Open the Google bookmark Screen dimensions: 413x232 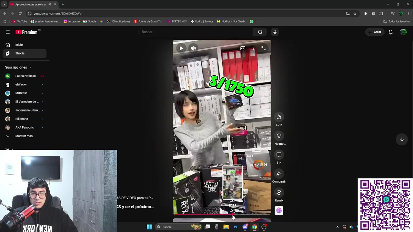coord(90,22)
